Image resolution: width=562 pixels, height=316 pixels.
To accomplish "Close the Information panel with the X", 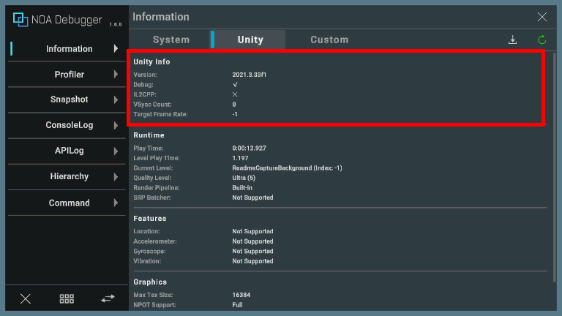I will pyautogui.click(x=542, y=17).
